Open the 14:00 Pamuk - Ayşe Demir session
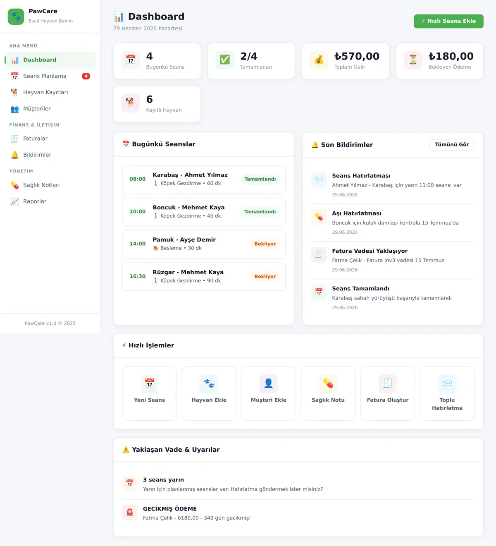This screenshot has width=496, height=546. 204,244
